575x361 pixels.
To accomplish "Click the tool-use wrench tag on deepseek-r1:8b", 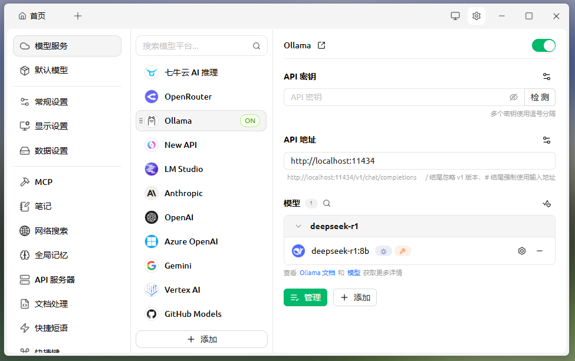I will [403, 251].
